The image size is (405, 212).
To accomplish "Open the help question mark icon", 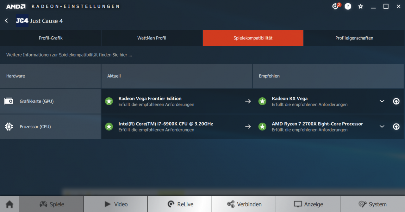I will pos(348,6).
